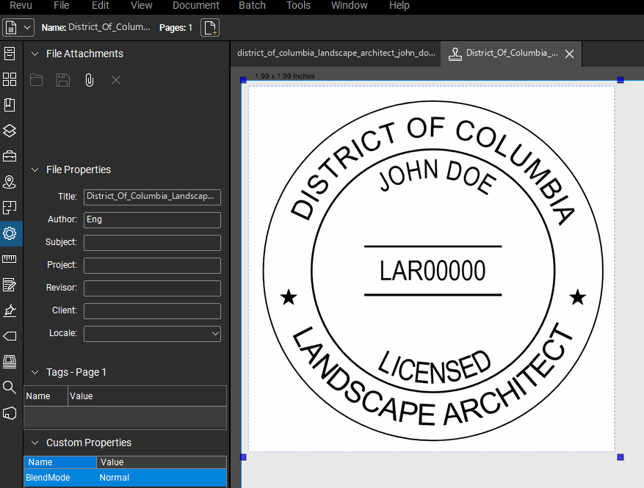Open the 3D Model Tree panel icon

click(10, 413)
